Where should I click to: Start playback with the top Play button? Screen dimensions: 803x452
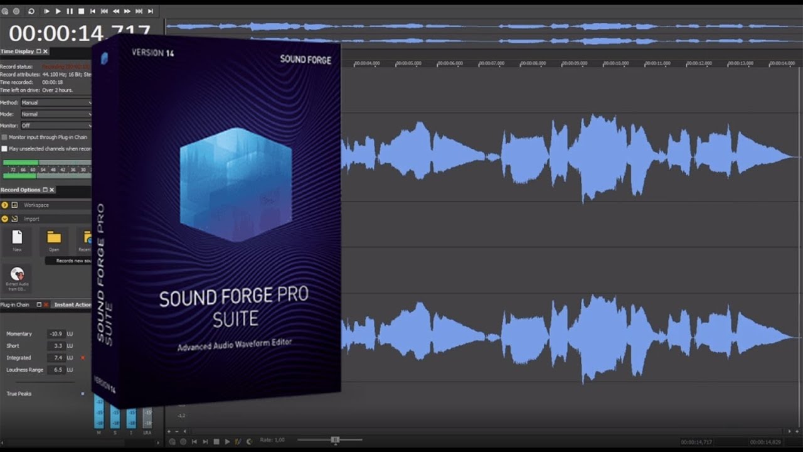click(58, 11)
